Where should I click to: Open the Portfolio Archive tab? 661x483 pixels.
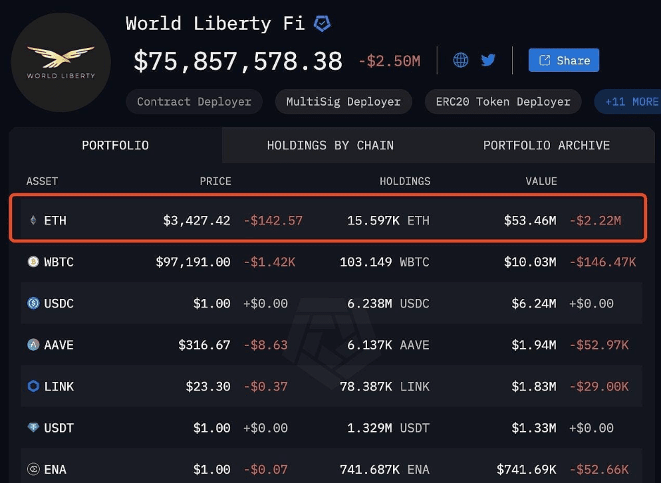546,145
